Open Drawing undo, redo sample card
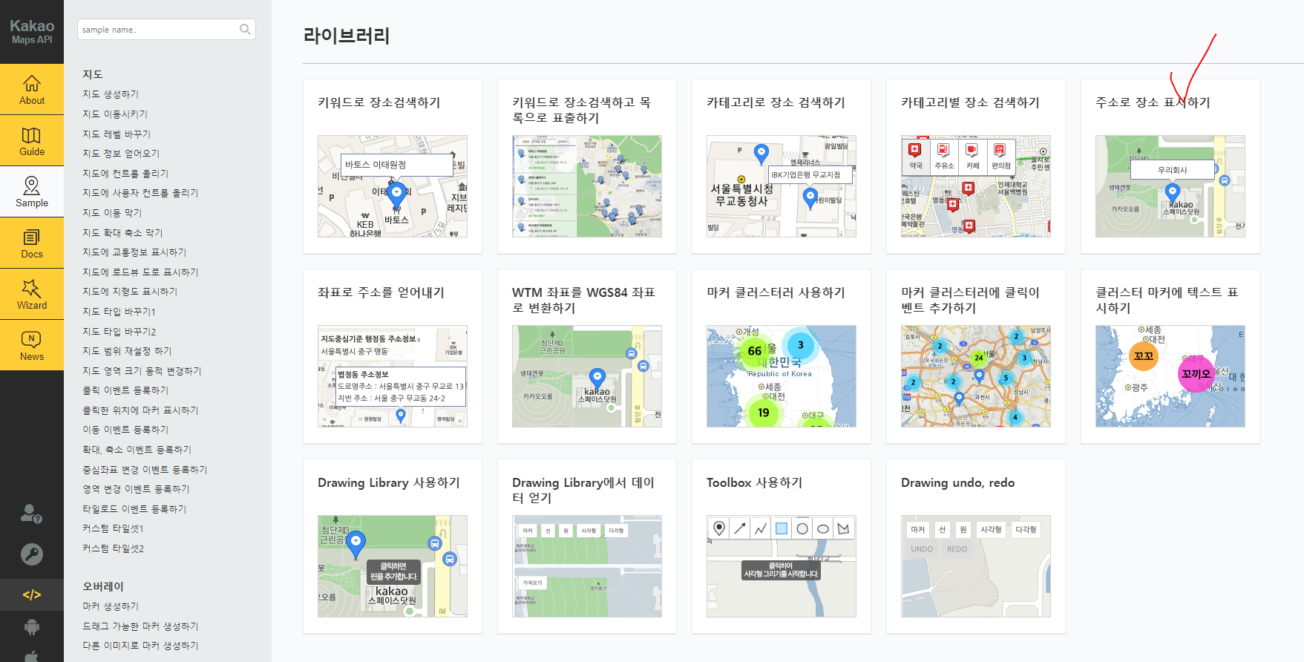 [976, 546]
